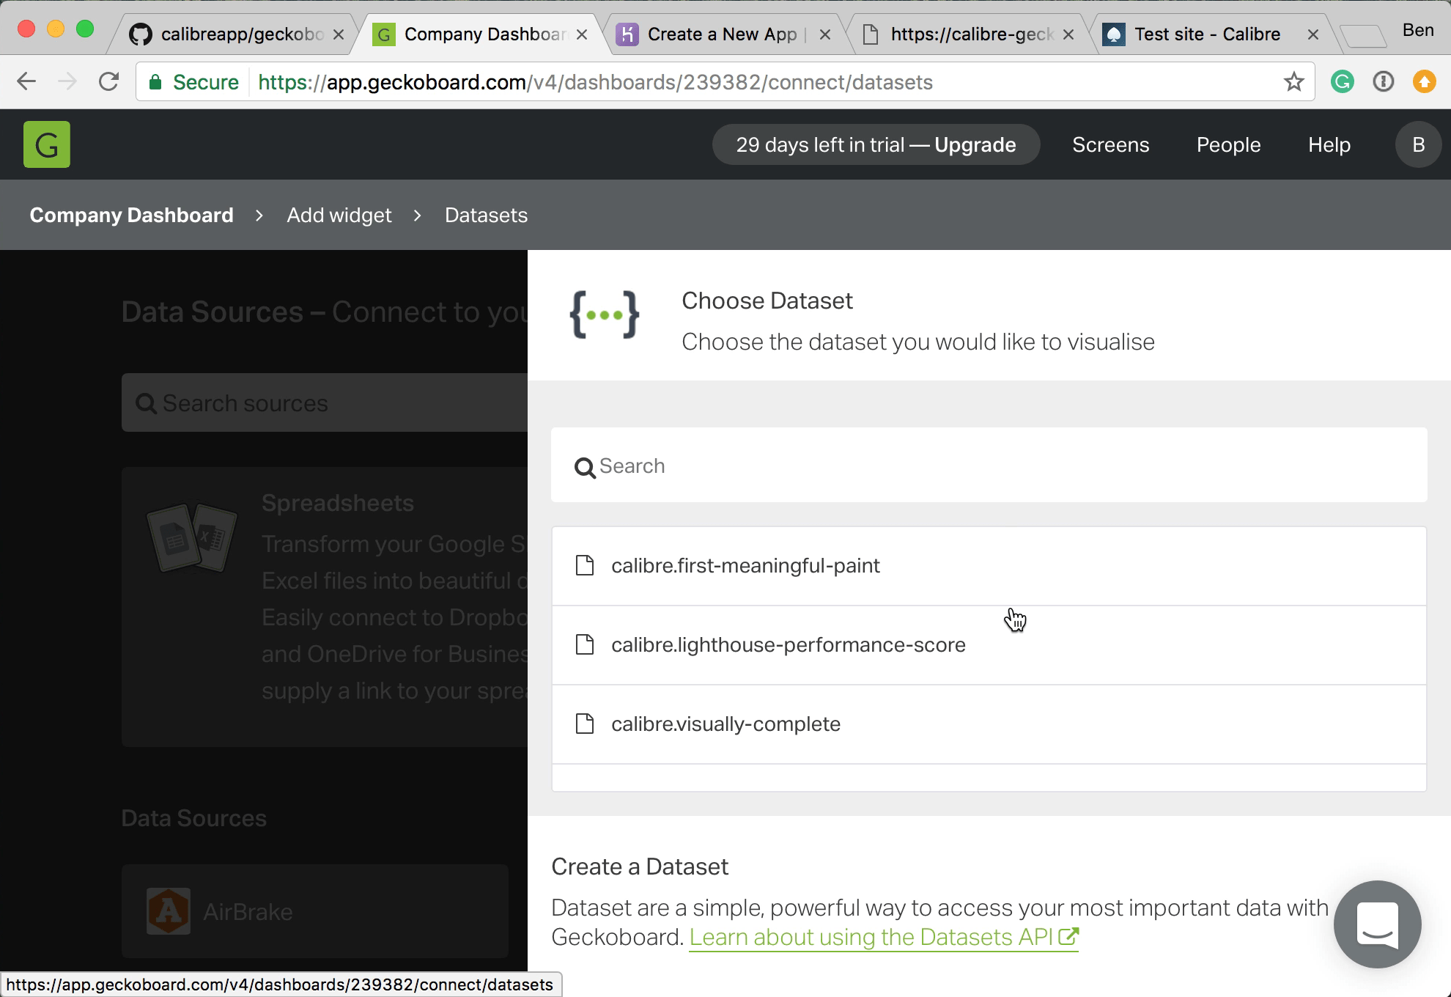Screen dimensions: 1451x997
Task: Open the B user avatar menu
Action: (1418, 144)
